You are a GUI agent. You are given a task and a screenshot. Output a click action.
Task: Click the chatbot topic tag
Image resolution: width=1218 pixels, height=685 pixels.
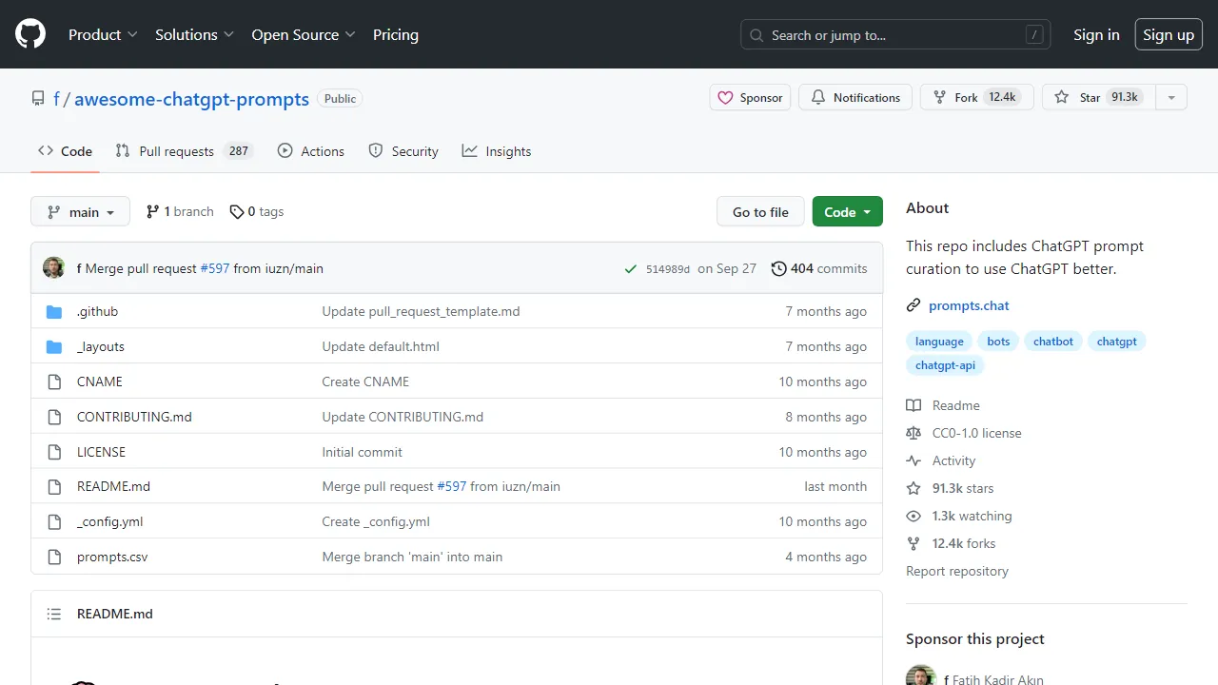[x=1053, y=342]
